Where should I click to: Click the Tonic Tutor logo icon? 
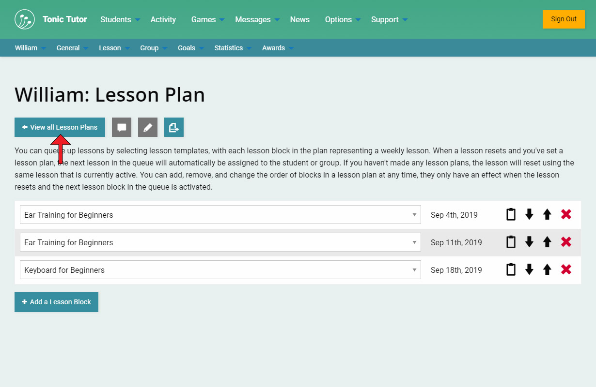coord(25,19)
